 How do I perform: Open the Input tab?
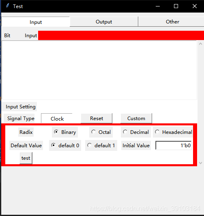pos(36,22)
